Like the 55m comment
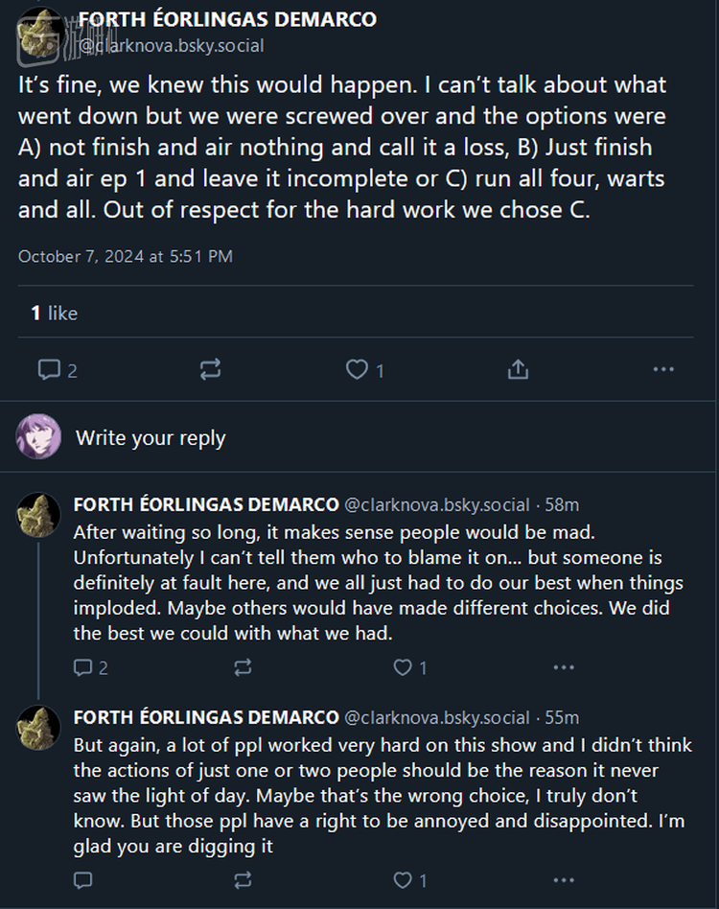Viewport: 719px width, 909px height. tap(404, 879)
